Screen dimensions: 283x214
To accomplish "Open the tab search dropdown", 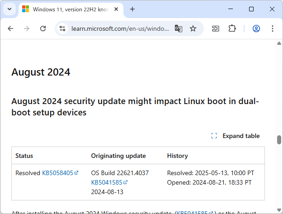I will click(9, 9).
